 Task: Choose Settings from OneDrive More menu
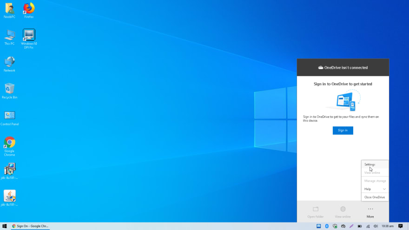[375, 164]
